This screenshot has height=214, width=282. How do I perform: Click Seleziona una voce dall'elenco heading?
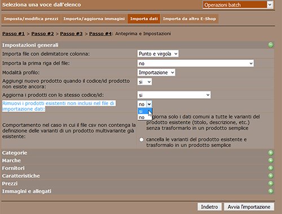pos(41,5)
